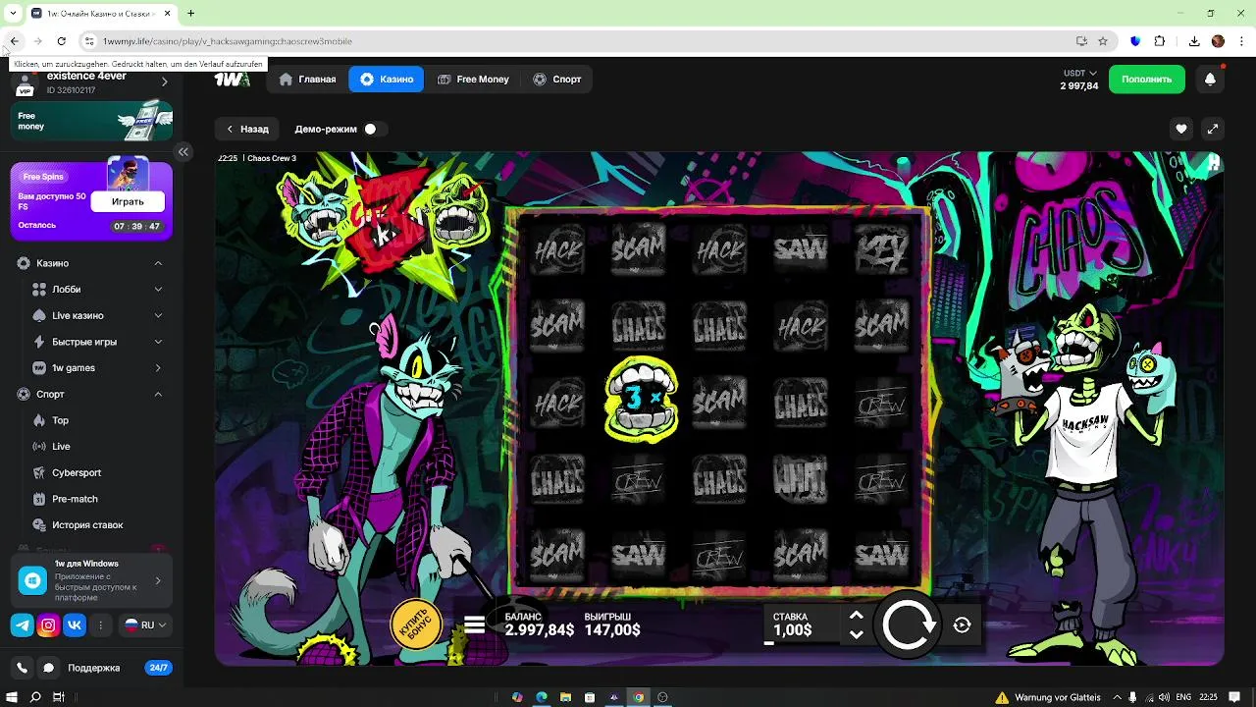Open the 1w для Windows app promo
The width and height of the screenshot is (1256, 707).
pyautogui.click(x=91, y=580)
